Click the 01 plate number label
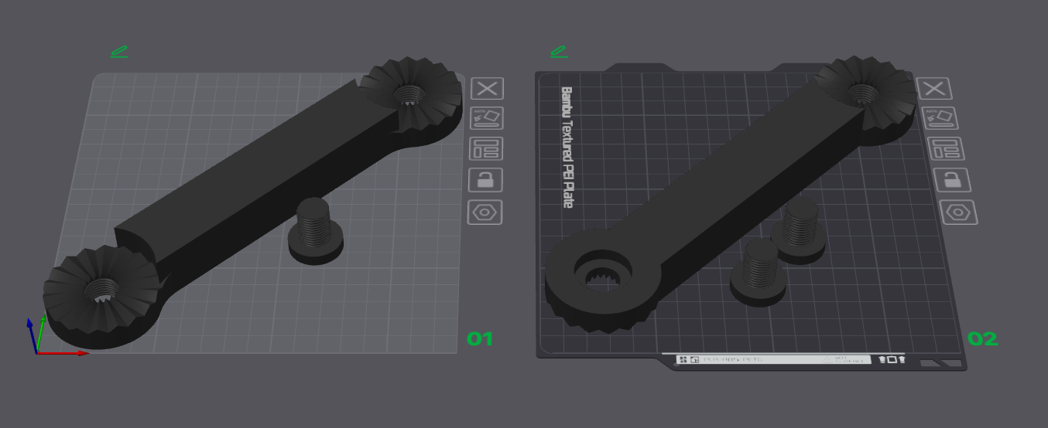1048x428 pixels. [480, 339]
